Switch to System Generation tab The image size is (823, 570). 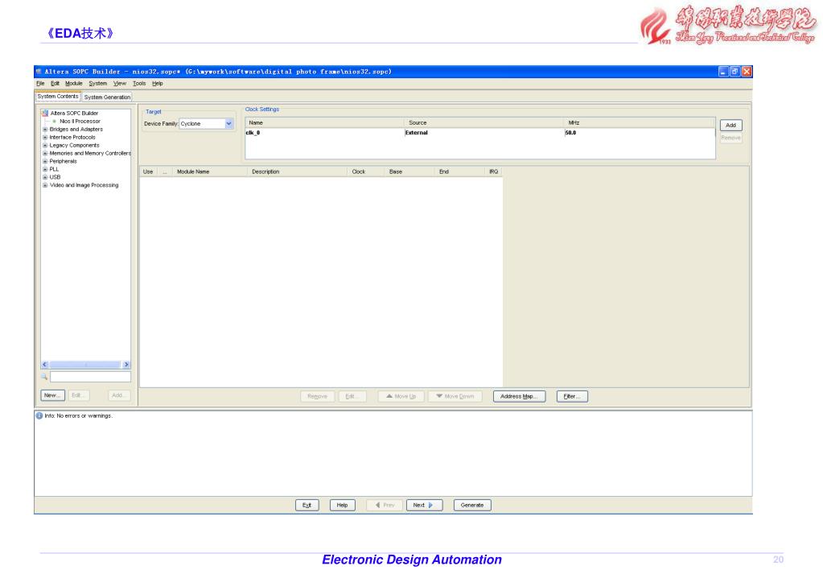coord(107,97)
